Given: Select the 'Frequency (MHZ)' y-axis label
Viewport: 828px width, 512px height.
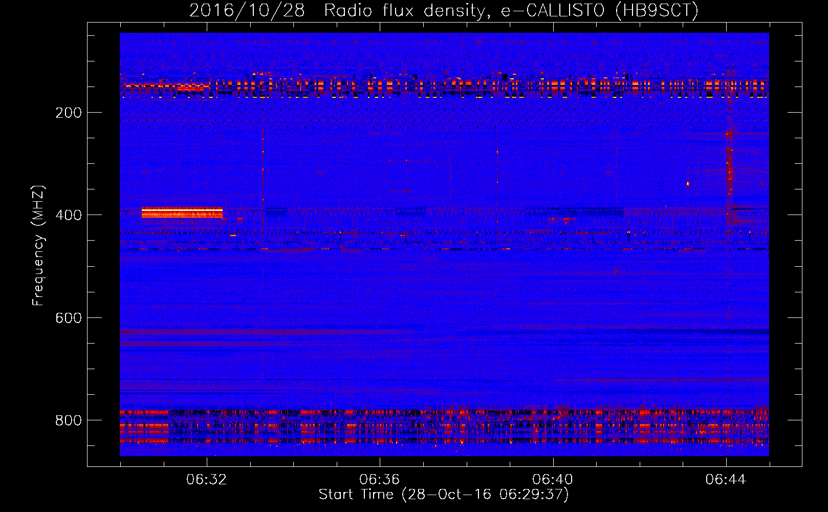Looking at the screenshot, I should [x=38, y=246].
